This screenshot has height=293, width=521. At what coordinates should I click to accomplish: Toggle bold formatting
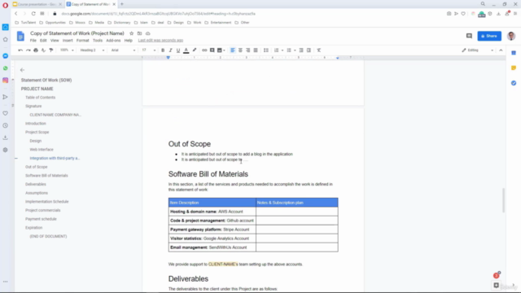coord(163,50)
